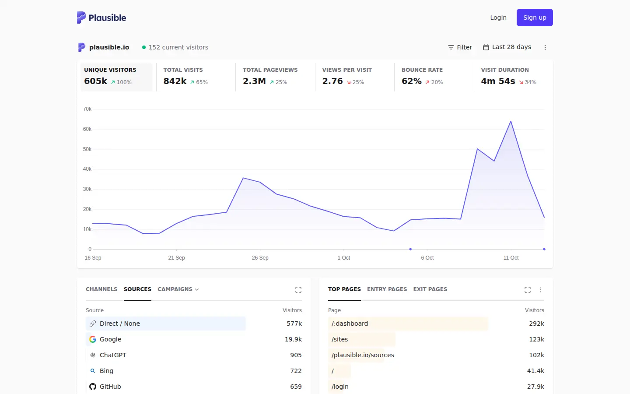Select the Views Per Visit metric card

354,77
